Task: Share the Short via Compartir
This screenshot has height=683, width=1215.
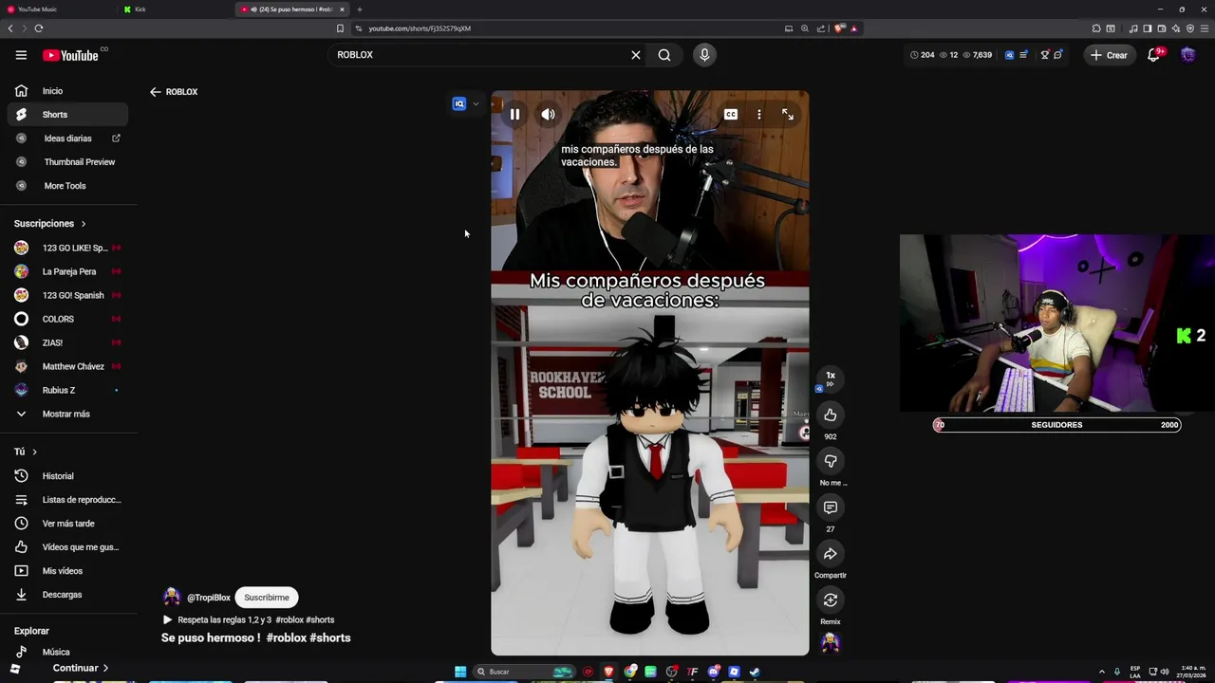Action: [831, 554]
